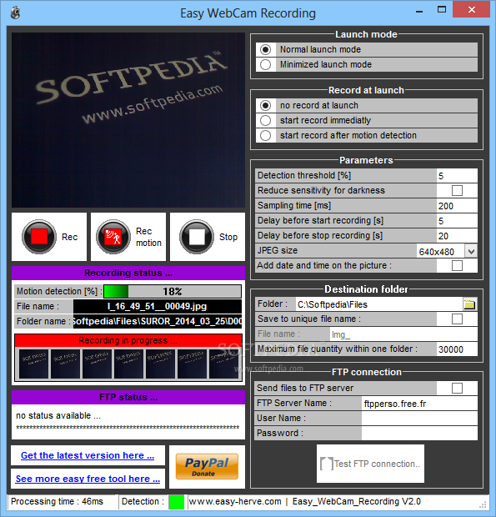Click the Motion detection 18% progress bar

(173, 292)
